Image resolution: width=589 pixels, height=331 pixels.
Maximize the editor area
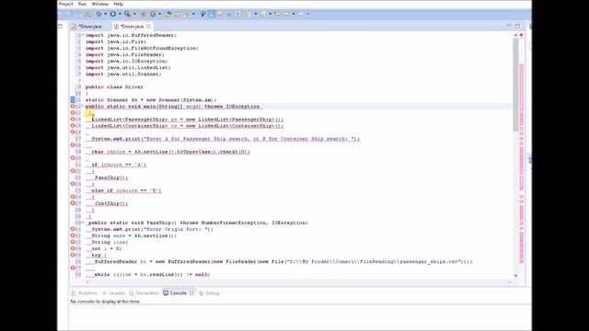pyautogui.click(x=517, y=26)
